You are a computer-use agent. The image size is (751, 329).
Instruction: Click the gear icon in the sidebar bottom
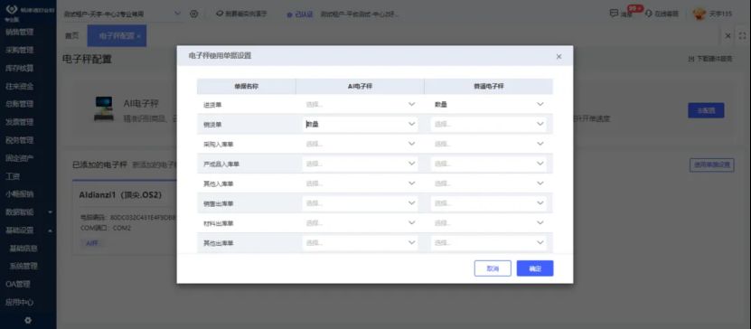point(28,320)
